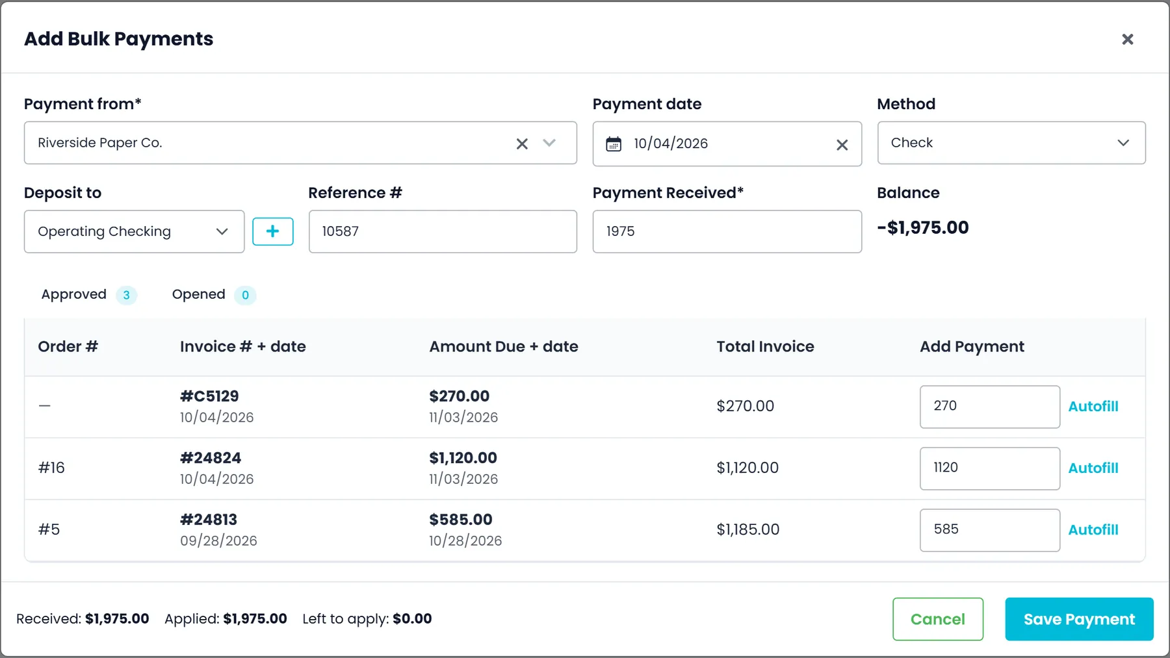Autofill payment for invoice #24824
1170x658 pixels.
pyautogui.click(x=1093, y=468)
